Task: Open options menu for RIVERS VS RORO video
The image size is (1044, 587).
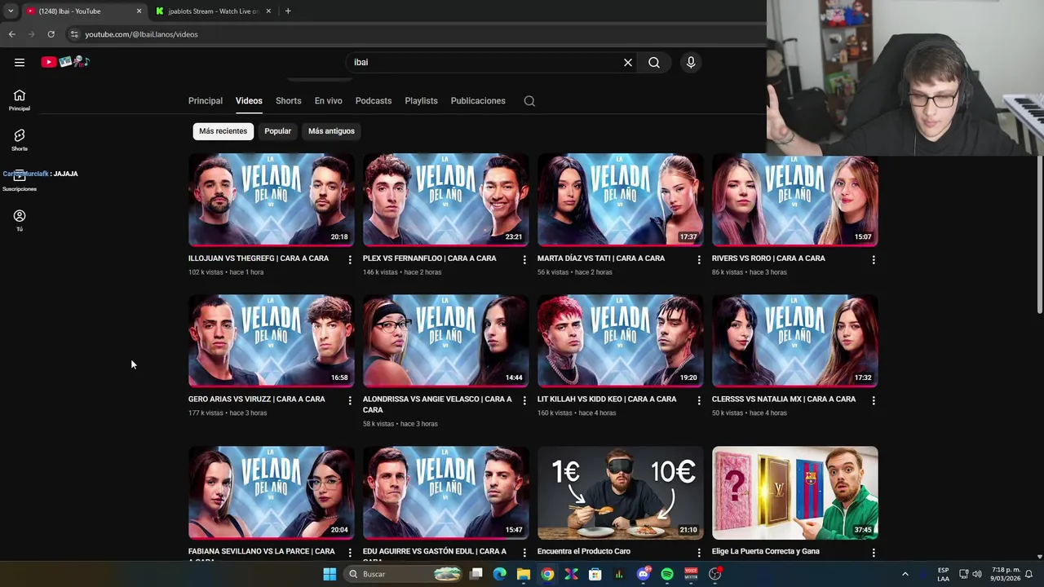Action: 874,259
